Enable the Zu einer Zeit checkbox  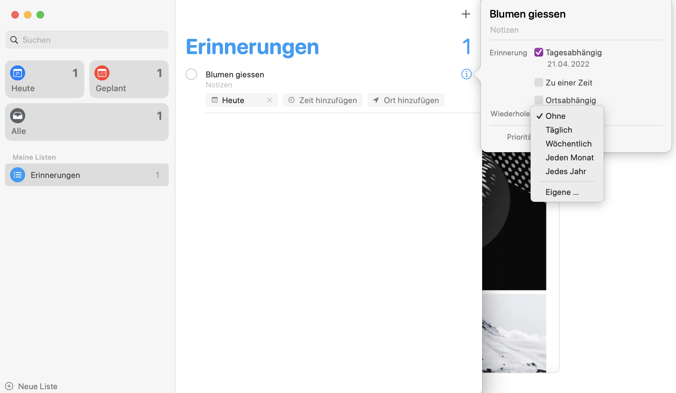[538, 83]
